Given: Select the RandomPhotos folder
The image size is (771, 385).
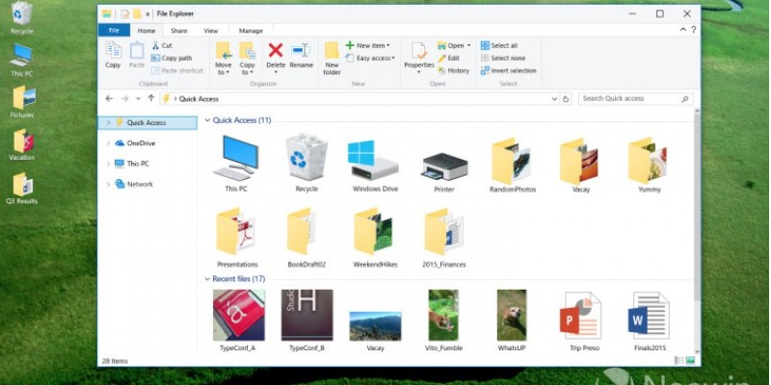Looking at the screenshot, I should (x=513, y=166).
